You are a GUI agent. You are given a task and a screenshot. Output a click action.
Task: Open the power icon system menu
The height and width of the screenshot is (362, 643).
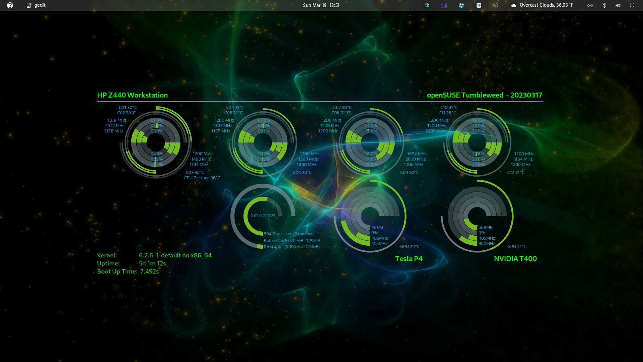[632, 5]
